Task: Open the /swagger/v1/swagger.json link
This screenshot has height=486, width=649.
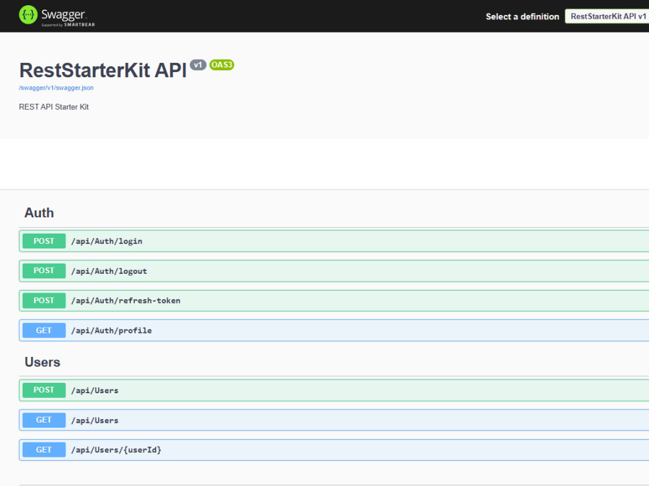Action: (56, 88)
